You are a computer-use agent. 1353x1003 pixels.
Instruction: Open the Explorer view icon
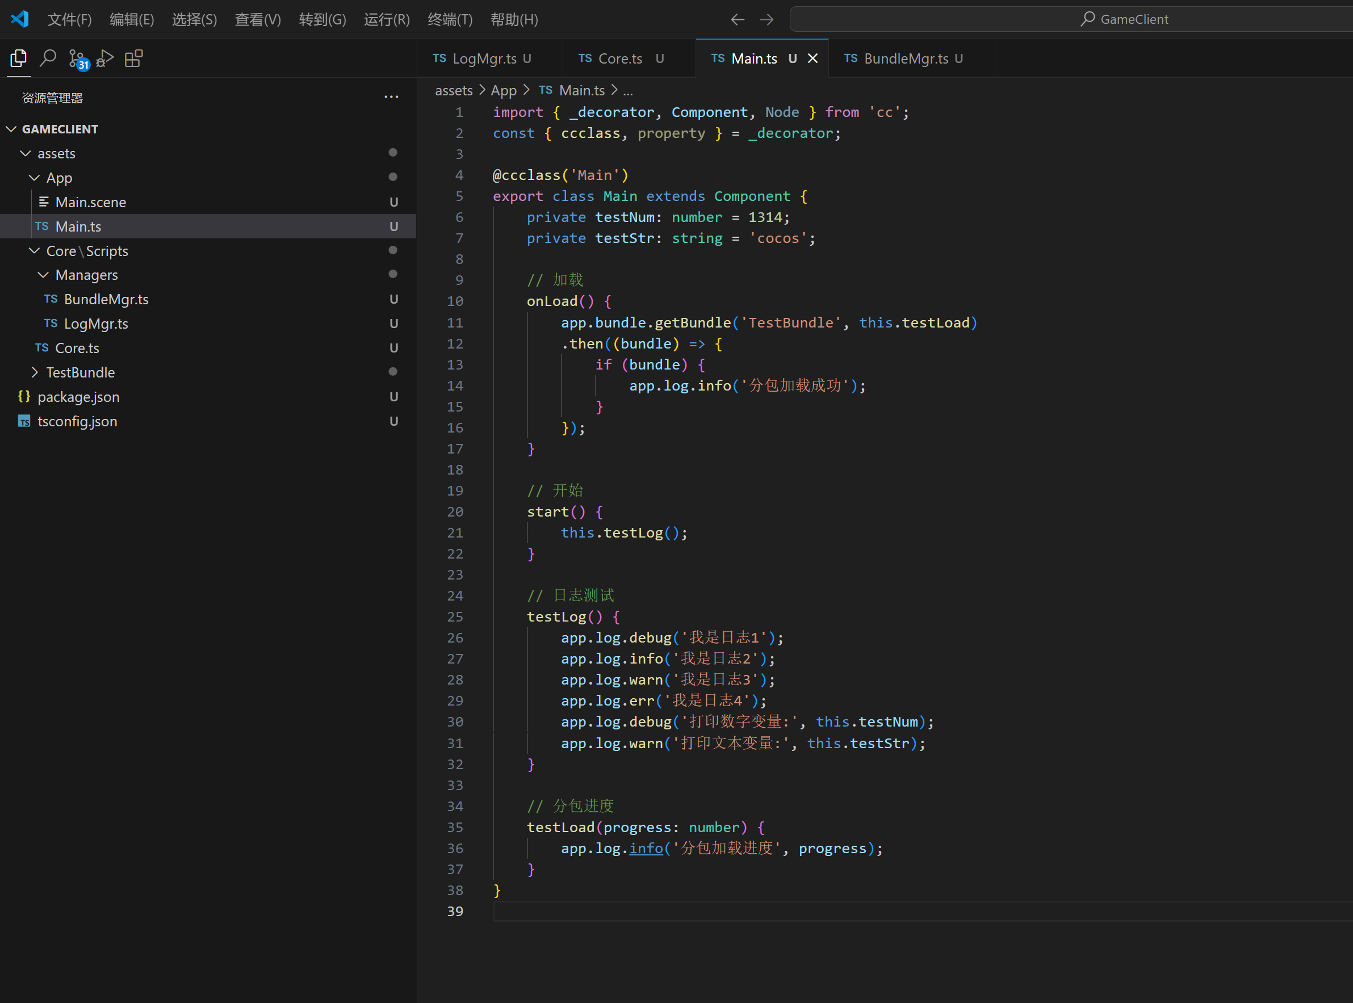click(18, 59)
